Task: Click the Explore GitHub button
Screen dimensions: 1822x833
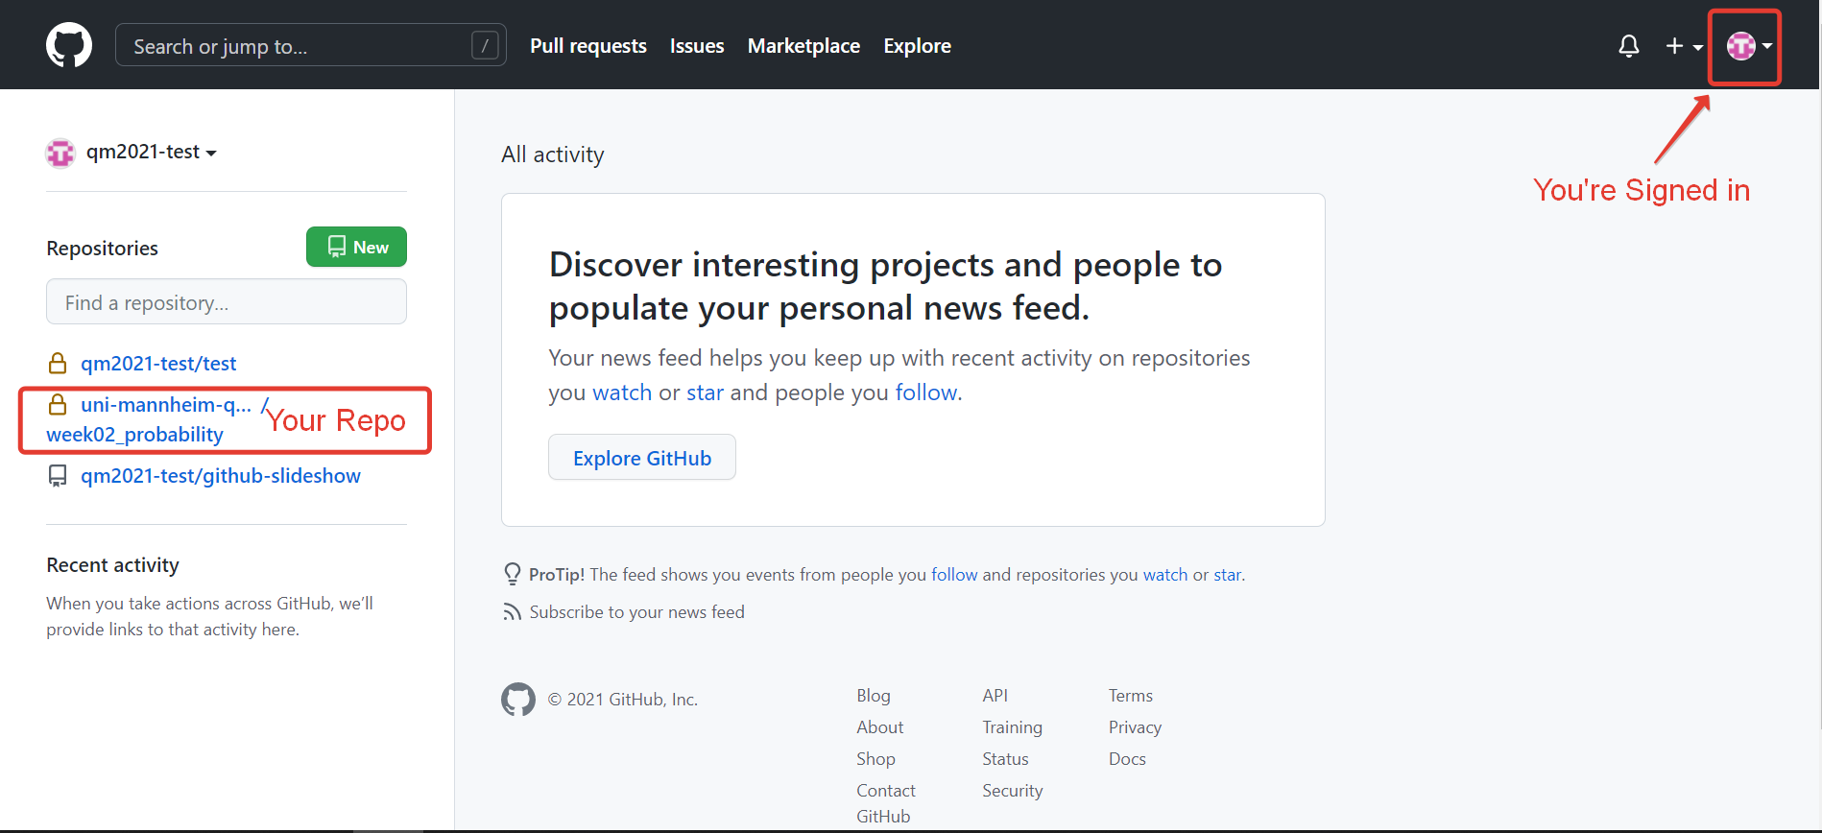Action: 641,458
